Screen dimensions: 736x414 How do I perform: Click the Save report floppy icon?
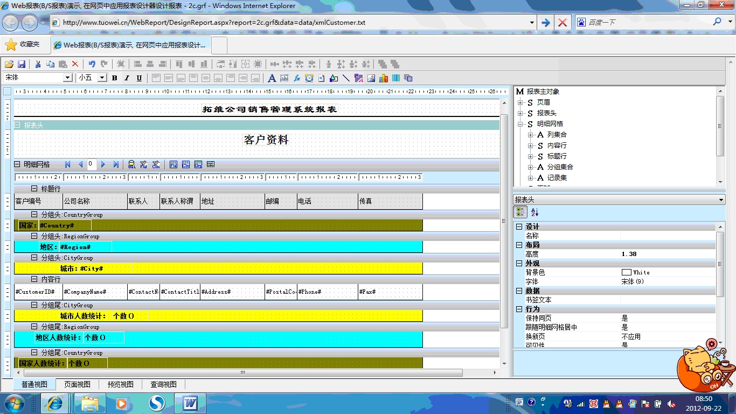coord(22,64)
